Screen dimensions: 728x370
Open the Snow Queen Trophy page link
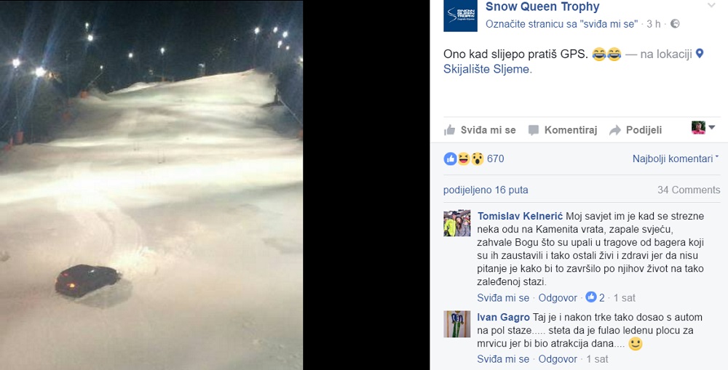[x=542, y=7]
